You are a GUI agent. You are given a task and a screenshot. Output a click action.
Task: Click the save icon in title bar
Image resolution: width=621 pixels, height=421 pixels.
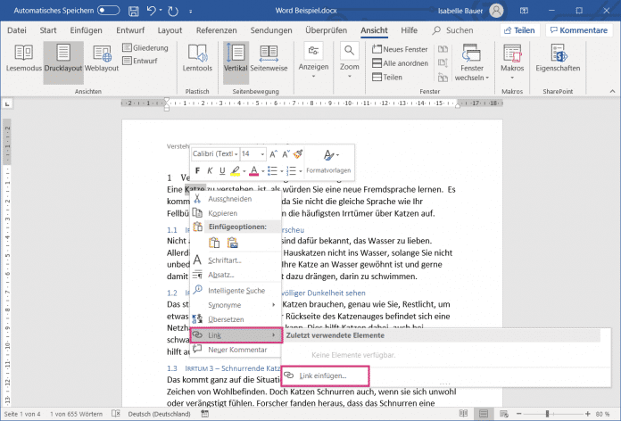tap(134, 11)
